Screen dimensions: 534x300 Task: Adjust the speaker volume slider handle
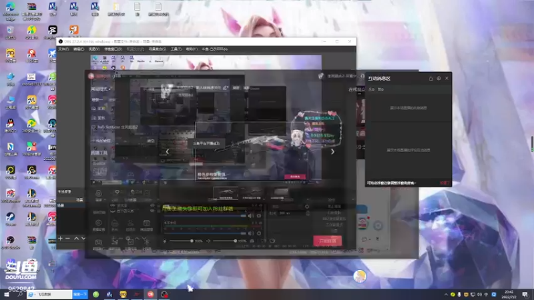point(235,241)
